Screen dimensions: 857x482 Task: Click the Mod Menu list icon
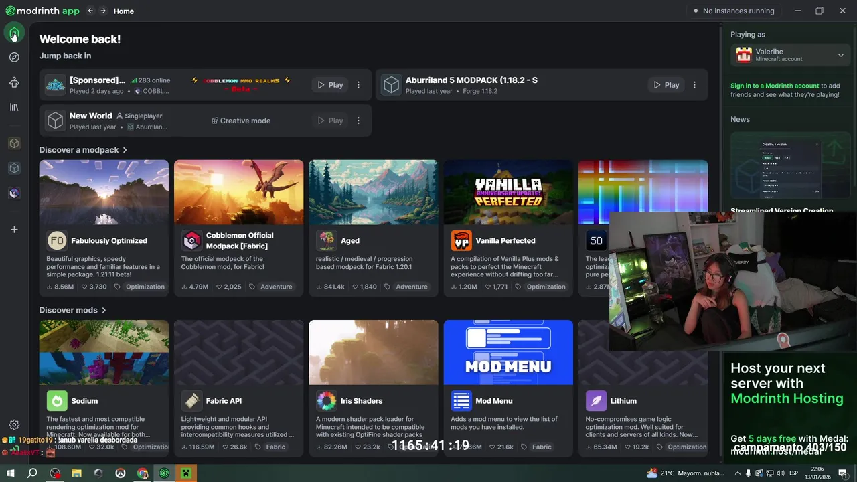coord(461,401)
